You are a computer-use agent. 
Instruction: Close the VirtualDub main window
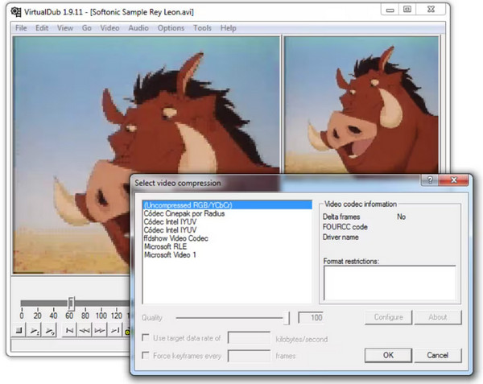pos(431,10)
